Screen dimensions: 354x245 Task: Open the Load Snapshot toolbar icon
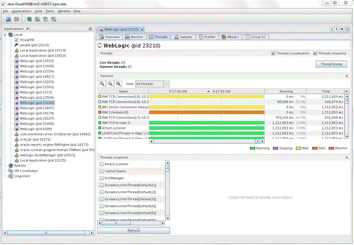pos(8,19)
